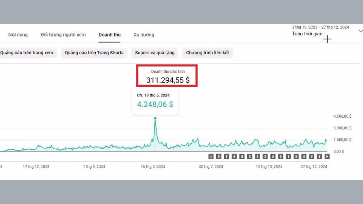This screenshot has height=204, width=363.
Task: Click the tooltip showing 4.248,06 $
Action: (155, 104)
